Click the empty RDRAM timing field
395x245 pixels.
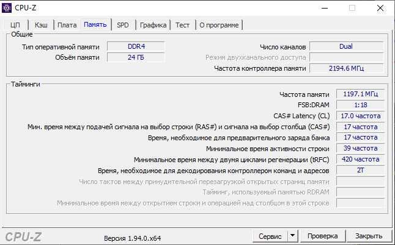(x=360, y=192)
